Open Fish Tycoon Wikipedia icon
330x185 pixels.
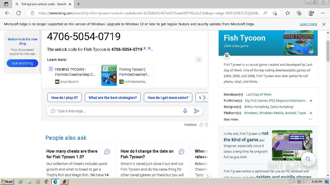(227, 56)
